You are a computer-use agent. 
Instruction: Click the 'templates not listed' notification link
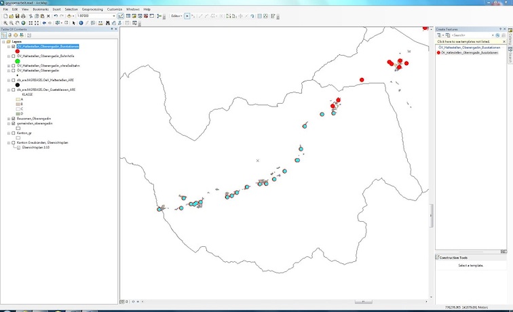[463, 41]
